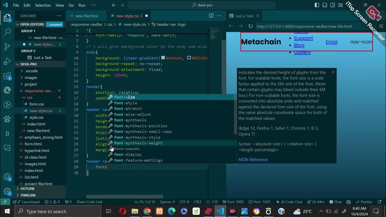Image resolution: width=386 pixels, height=217 pixels.
Task: Click the paw-print icon in activity bar
Action: point(7,119)
